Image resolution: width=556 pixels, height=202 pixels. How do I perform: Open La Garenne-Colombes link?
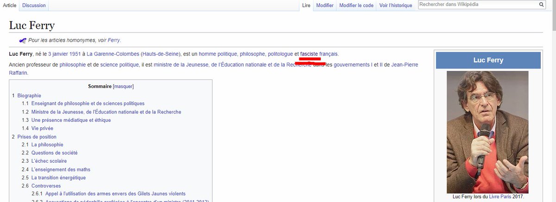113,54
